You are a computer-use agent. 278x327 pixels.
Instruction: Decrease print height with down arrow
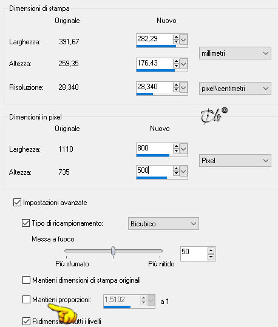click(176, 66)
